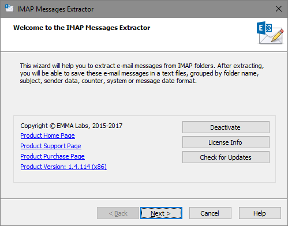Click the disabled < Back button
The image size is (288, 226).
pyautogui.click(x=118, y=213)
